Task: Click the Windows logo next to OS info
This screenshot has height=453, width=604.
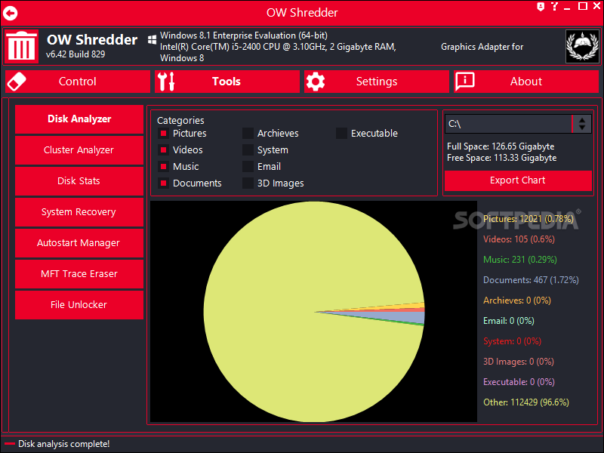Action: tap(153, 39)
